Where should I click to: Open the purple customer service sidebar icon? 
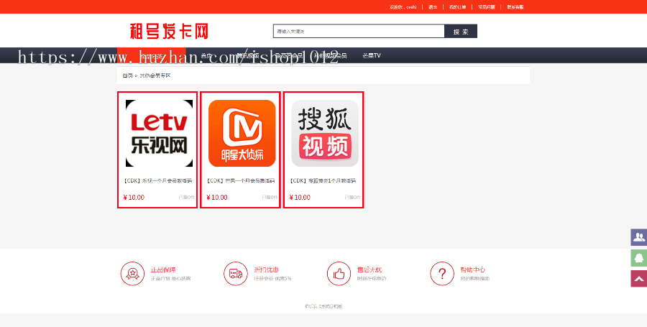pos(639,237)
